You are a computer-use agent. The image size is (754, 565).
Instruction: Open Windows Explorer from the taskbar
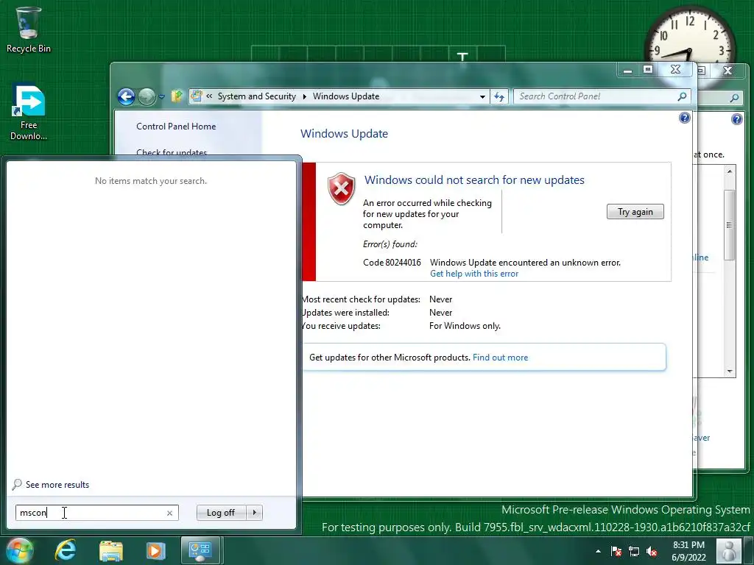click(111, 550)
